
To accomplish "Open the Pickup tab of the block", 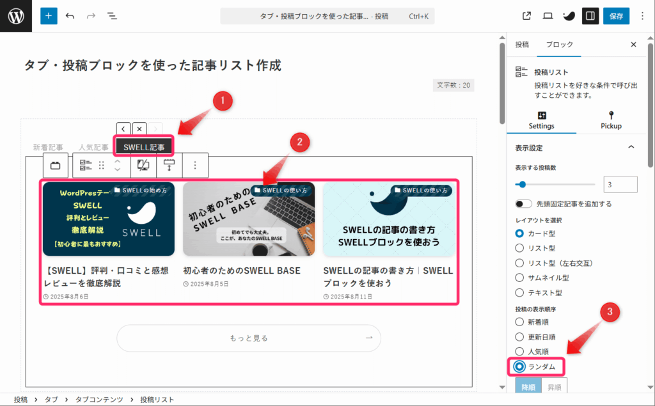I will tap(611, 121).
